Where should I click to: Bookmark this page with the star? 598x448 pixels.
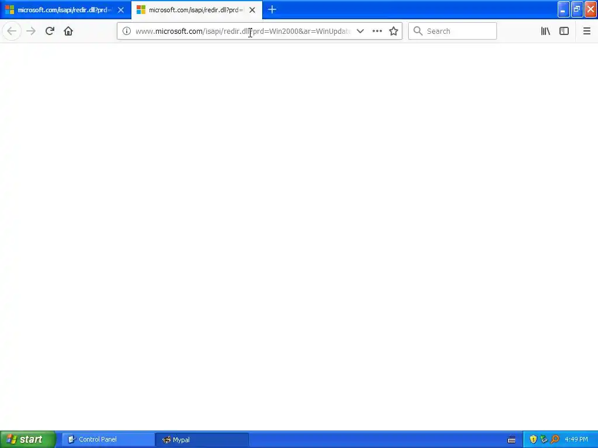[x=394, y=32]
